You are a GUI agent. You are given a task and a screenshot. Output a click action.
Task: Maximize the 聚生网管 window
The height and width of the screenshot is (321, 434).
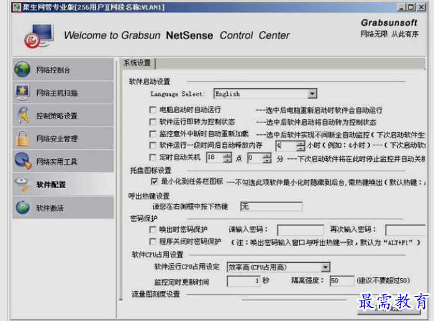click(x=411, y=7)
